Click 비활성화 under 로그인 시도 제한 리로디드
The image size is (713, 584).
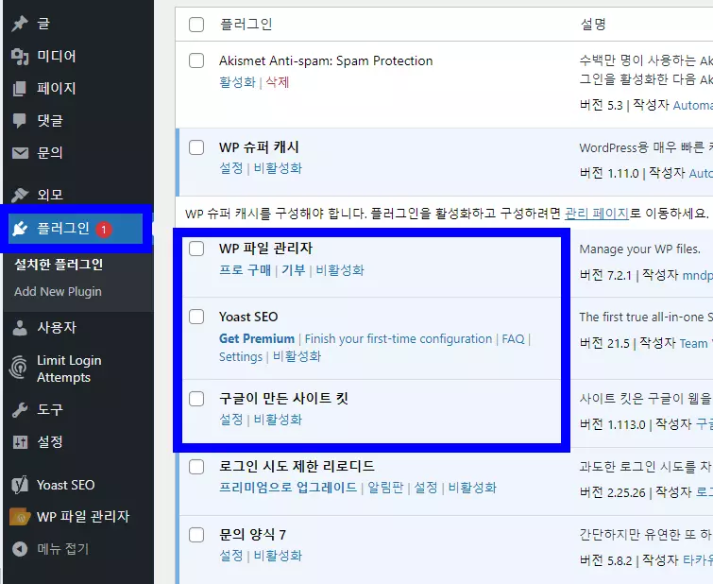pyautogui.click(x=472, y=488)
